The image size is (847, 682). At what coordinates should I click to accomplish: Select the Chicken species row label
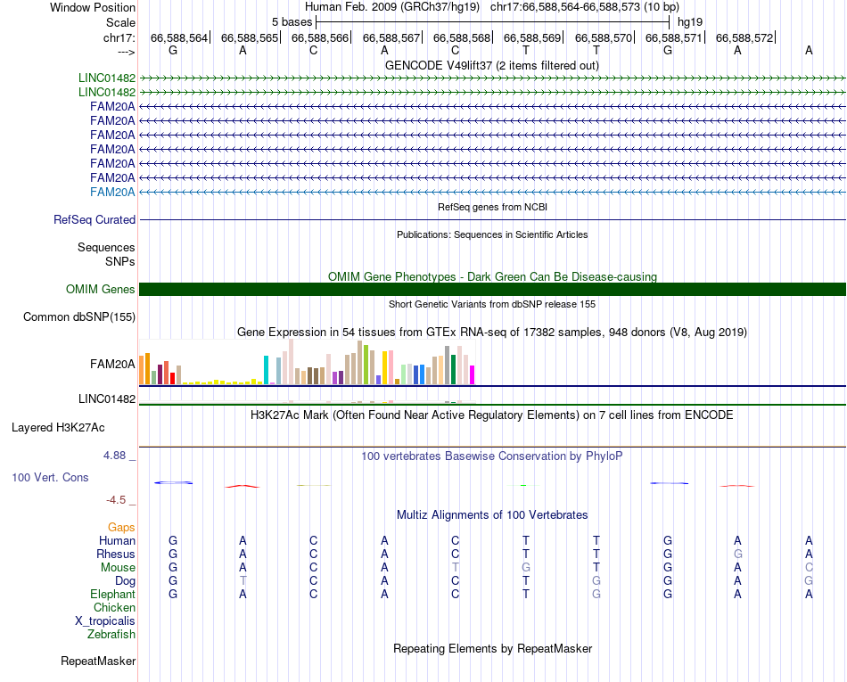114,607
